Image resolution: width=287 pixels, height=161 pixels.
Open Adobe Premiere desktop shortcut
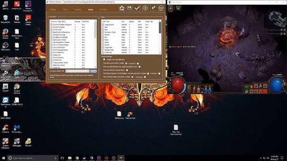click(28, 6)
